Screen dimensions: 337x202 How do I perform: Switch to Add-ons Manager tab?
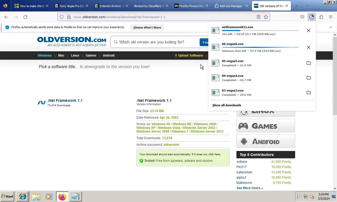tap(231, 6)
